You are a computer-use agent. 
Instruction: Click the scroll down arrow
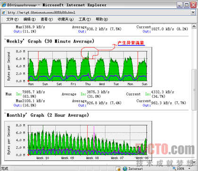[194, 162]
